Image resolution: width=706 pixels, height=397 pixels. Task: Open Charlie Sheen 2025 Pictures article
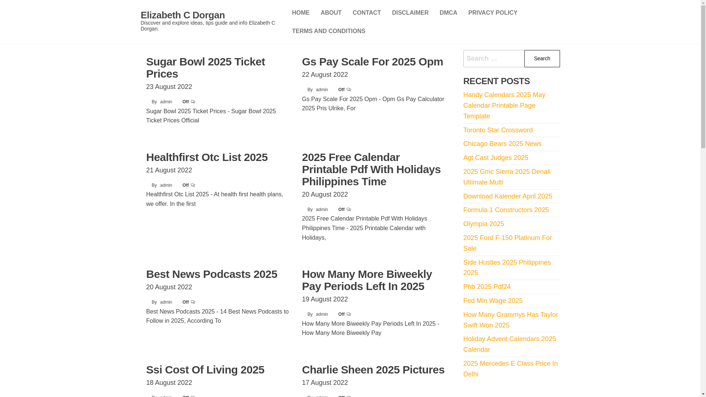pyautogui.click(x=373, y=369)
